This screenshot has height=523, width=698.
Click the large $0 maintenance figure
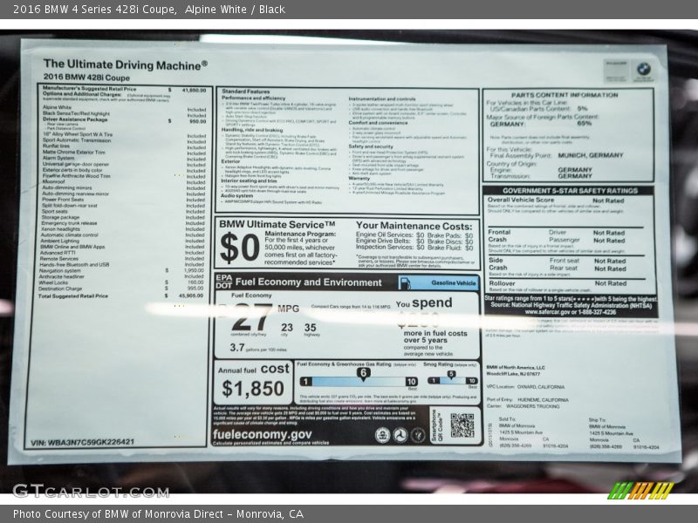click(x=239, y=248)
